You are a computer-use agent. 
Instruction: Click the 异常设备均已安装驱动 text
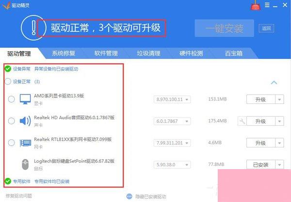pyautogui.click(x=56, y=69)
